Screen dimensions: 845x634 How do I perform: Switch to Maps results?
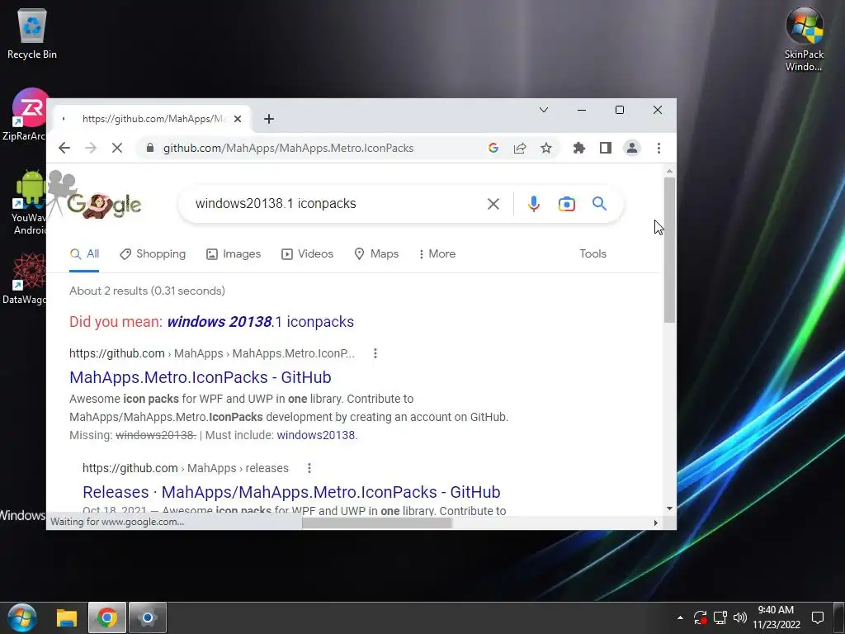pos(376,254)
